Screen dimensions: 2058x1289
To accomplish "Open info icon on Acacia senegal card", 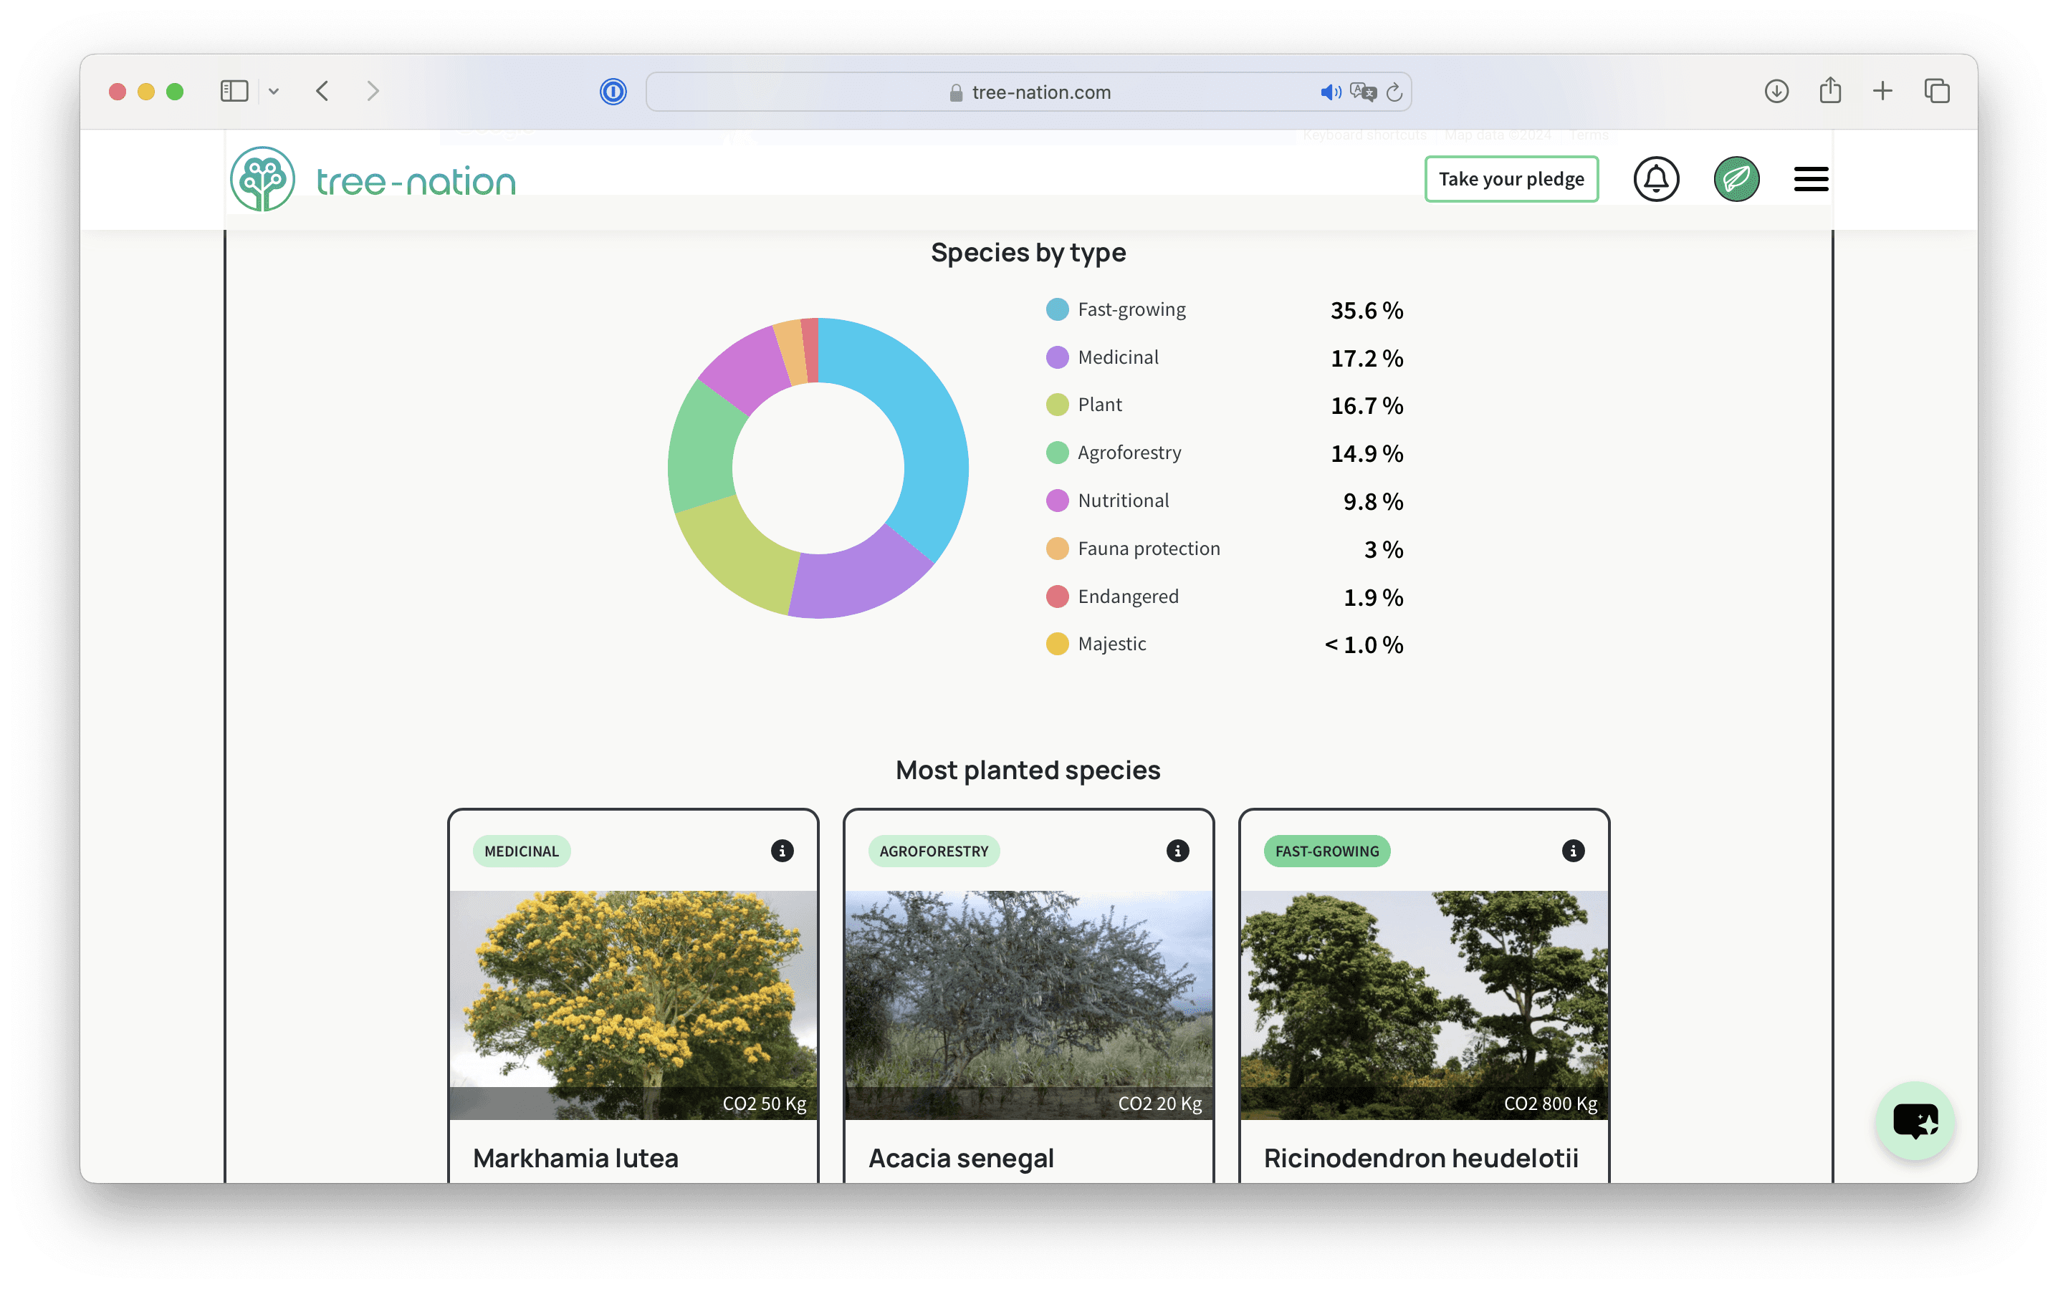I will [1178, 851].
